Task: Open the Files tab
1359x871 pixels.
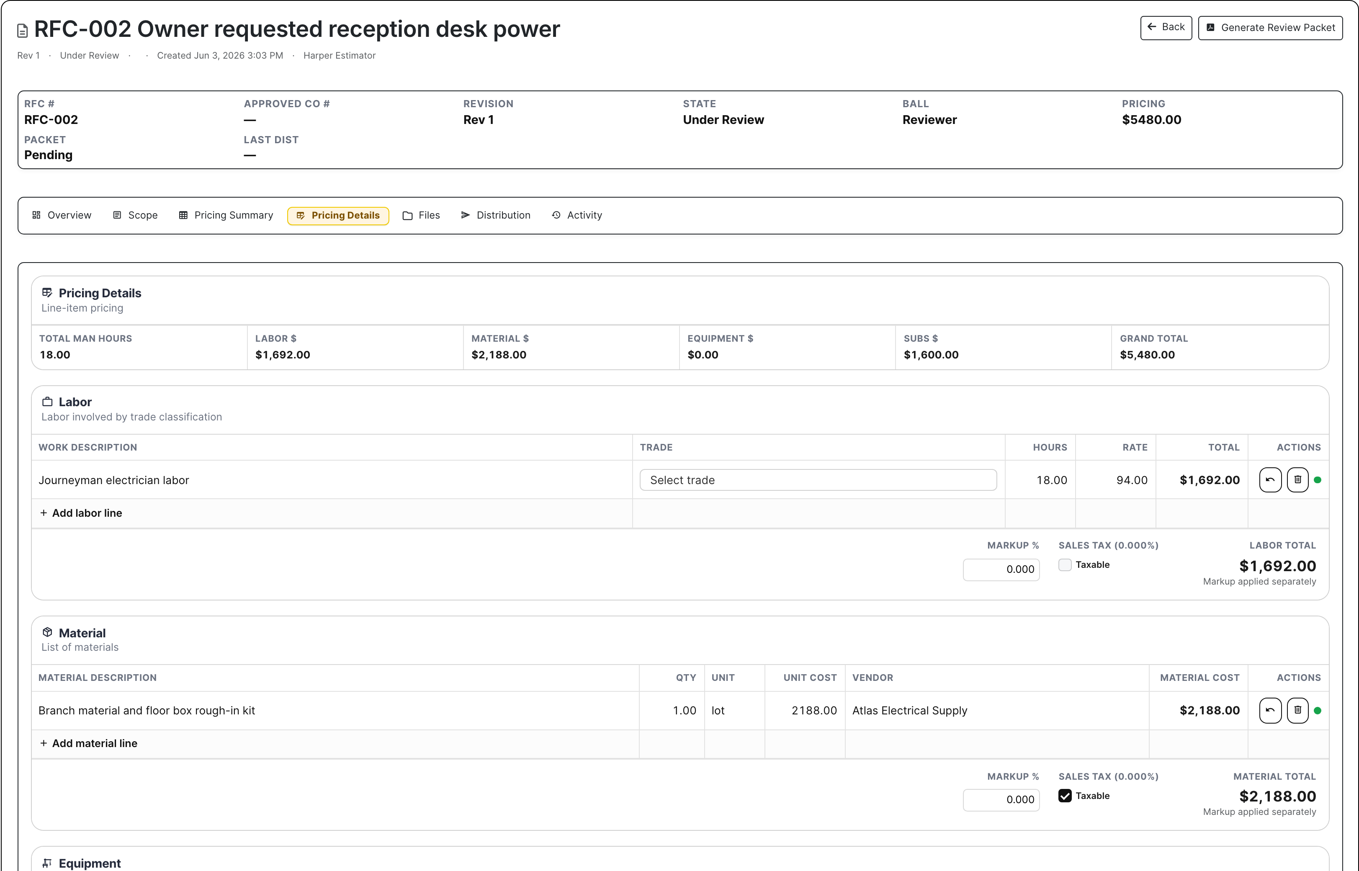Action: tap(421, 216)
